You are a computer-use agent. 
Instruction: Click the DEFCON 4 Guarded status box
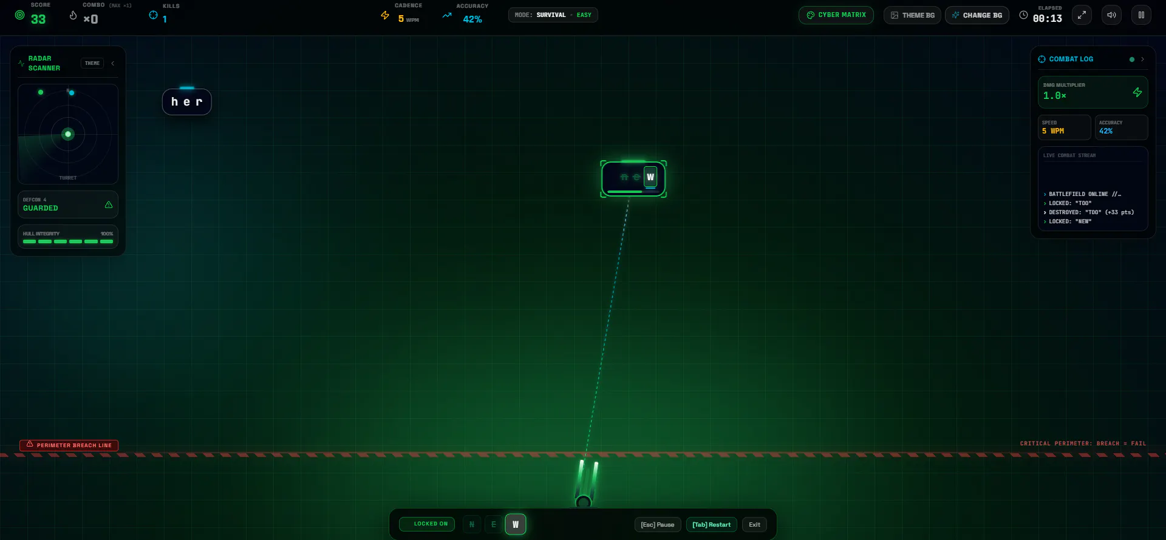[68, 204]
